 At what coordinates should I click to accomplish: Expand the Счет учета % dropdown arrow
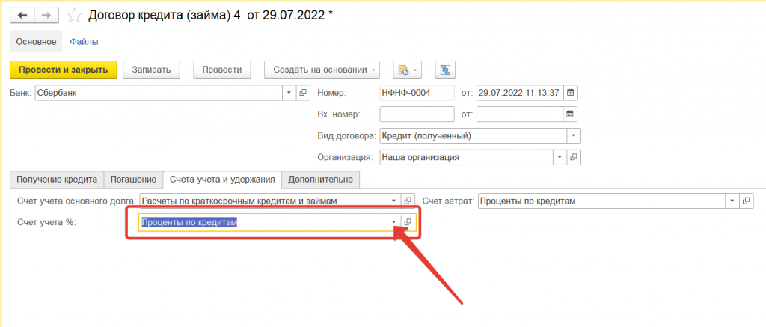(x=393, y=222)
